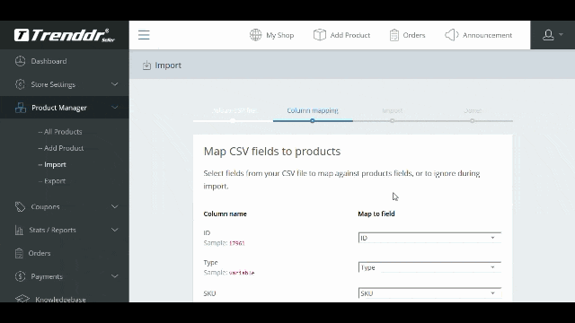Toggle the hamburger menu icon

point(144,35)
